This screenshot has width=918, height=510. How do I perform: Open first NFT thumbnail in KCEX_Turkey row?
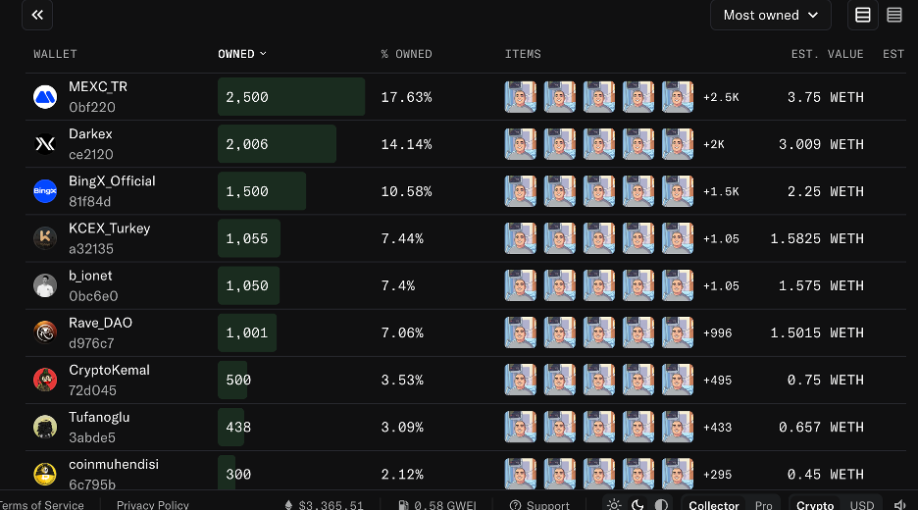(x=521, y=238)
